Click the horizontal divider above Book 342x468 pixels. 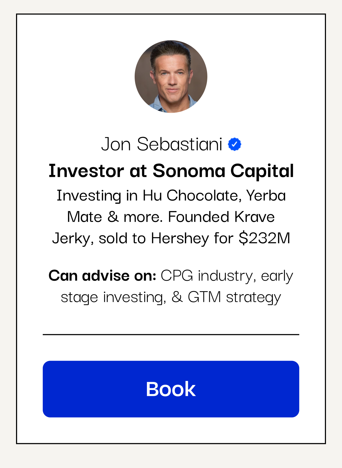(x=171, y=334)
